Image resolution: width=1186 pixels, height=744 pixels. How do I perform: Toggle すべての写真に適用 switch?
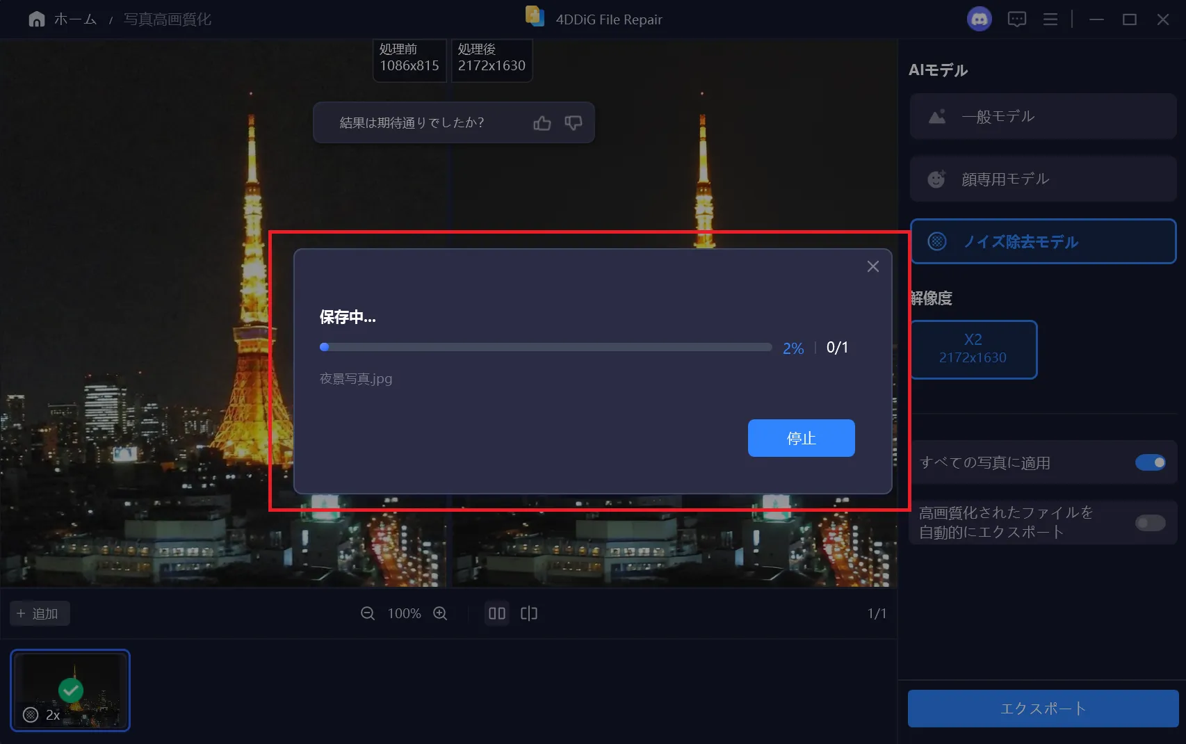(1150, 462)
